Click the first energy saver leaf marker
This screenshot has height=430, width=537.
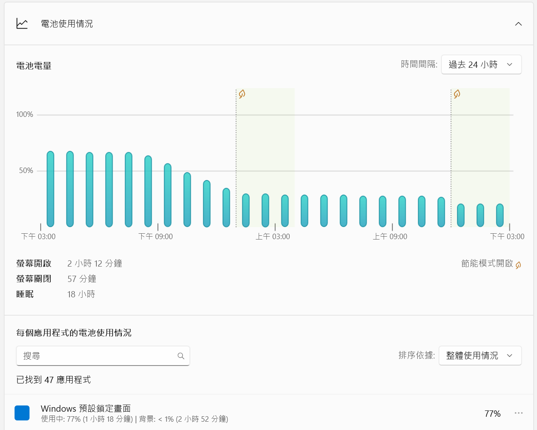242,94
